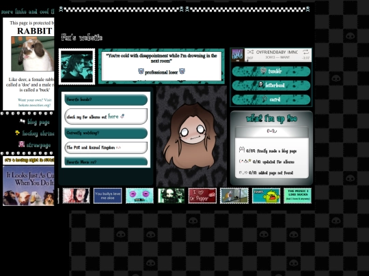The height and width of the screenshot is (276, 369).
Task: Click the 'I love Dr. Pepper' stamp
Action: click(202, 196)
